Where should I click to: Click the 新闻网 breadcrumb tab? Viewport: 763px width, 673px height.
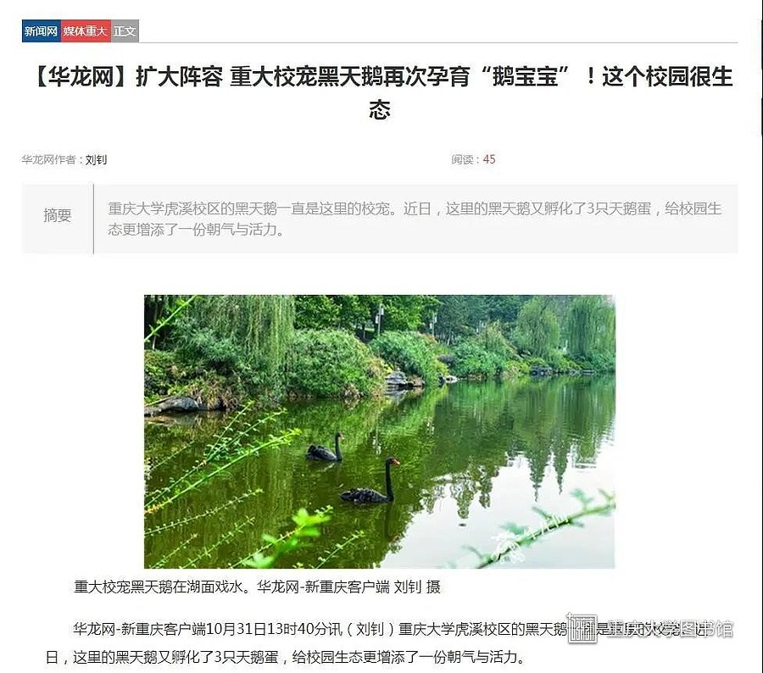42,31
